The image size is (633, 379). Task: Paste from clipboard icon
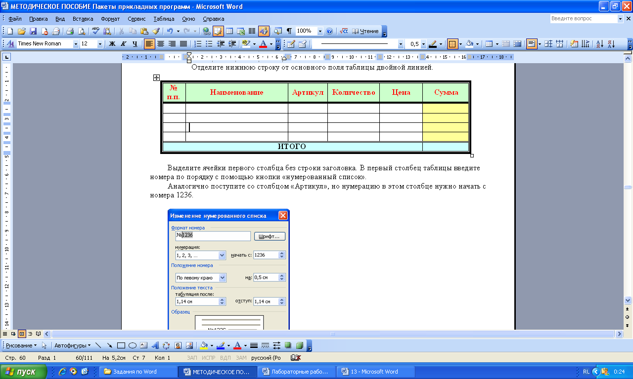click(x=144, y=31)
